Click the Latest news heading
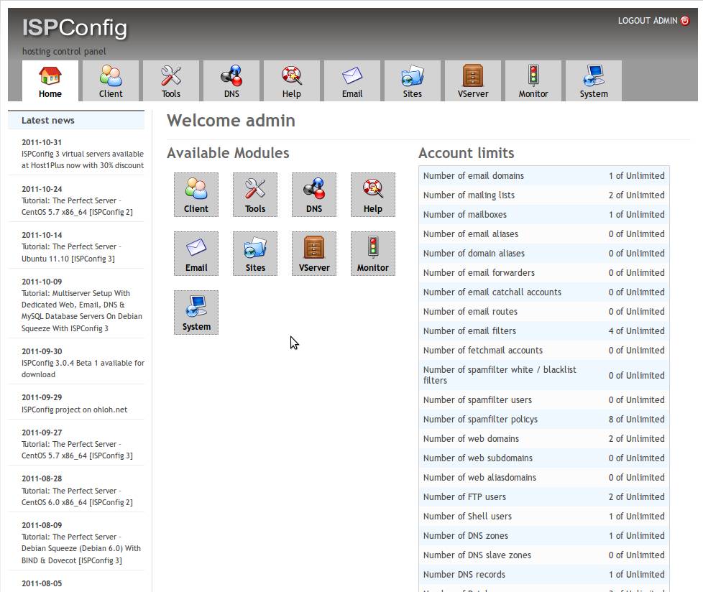The image size is (703, 592). tap(48, 120)
